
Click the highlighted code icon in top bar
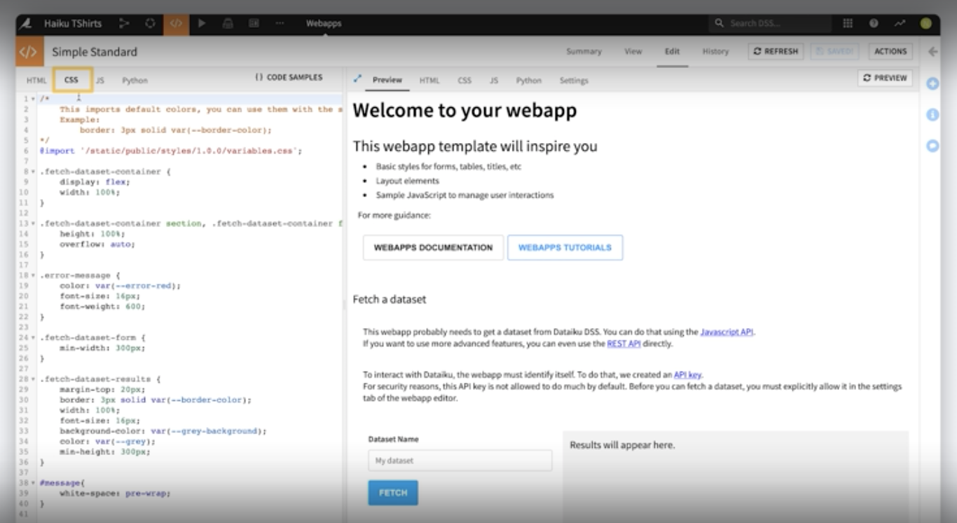[176, 23]
